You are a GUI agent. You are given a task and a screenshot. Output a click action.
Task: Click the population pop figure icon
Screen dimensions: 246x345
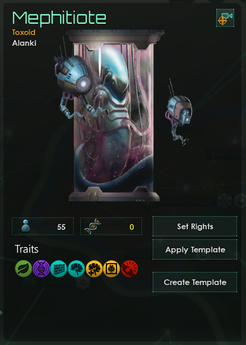tap(26, 226)
